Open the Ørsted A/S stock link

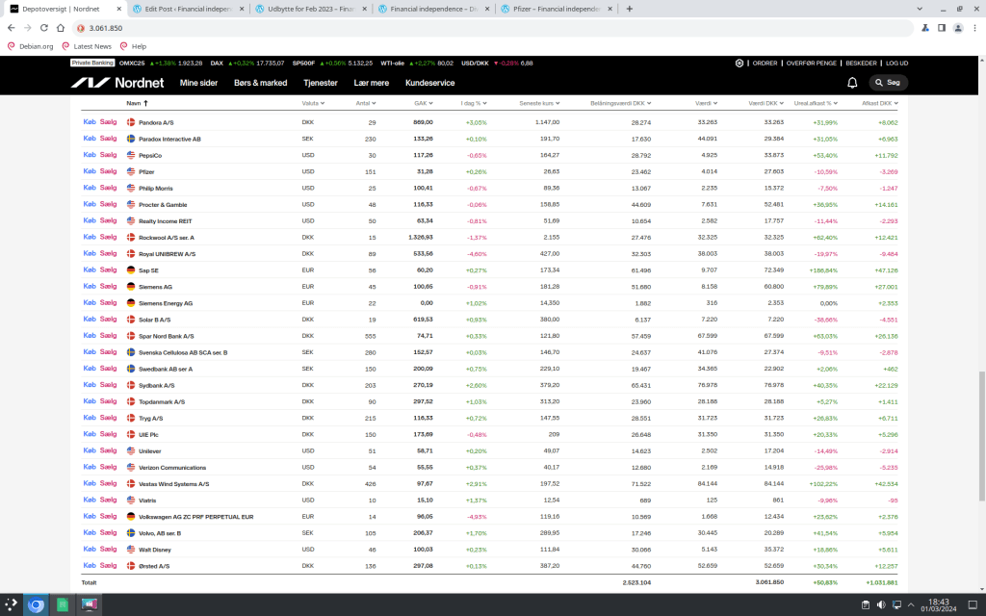click(155, 566)
